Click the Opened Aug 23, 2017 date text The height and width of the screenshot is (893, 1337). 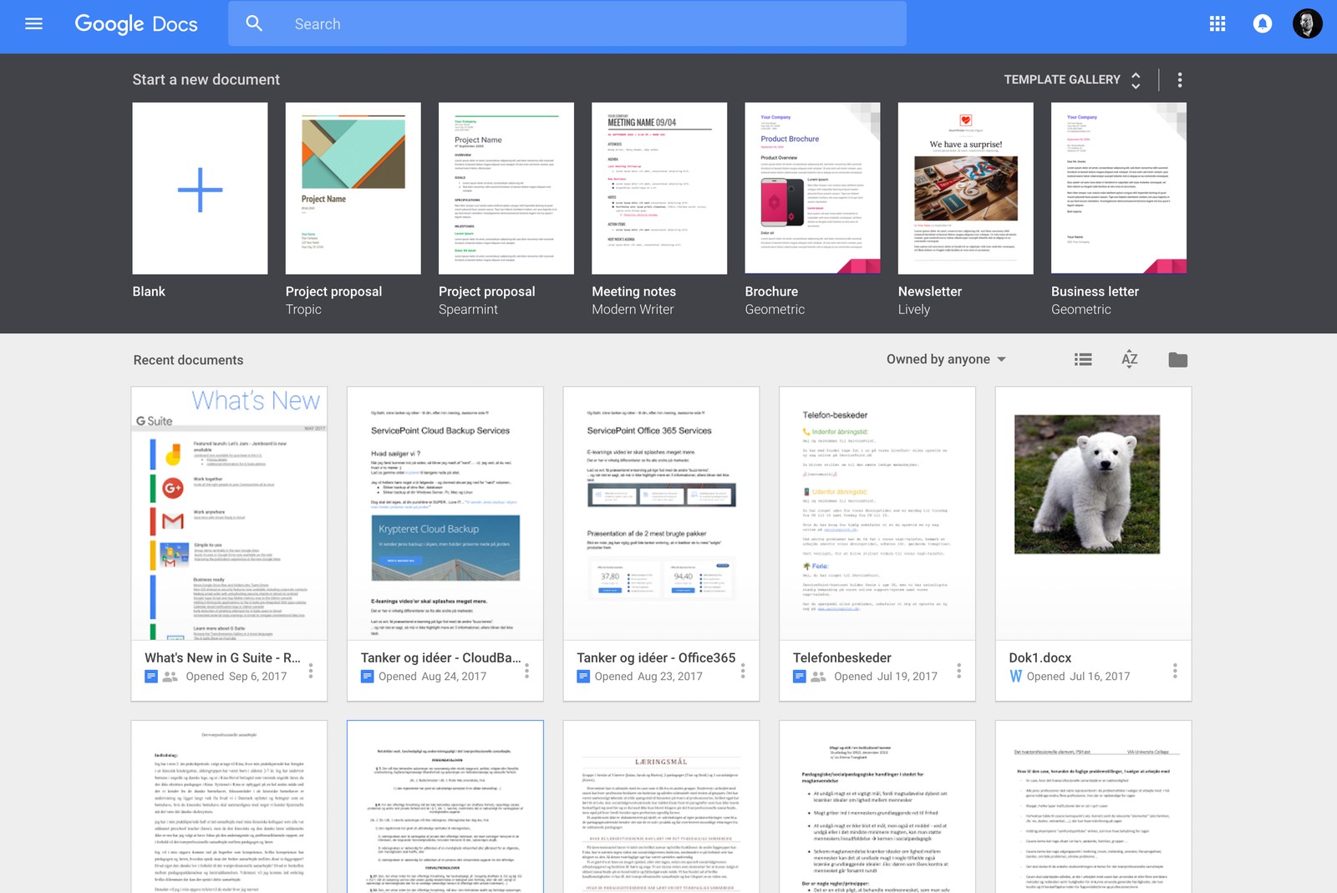click(x=648, y=677)
